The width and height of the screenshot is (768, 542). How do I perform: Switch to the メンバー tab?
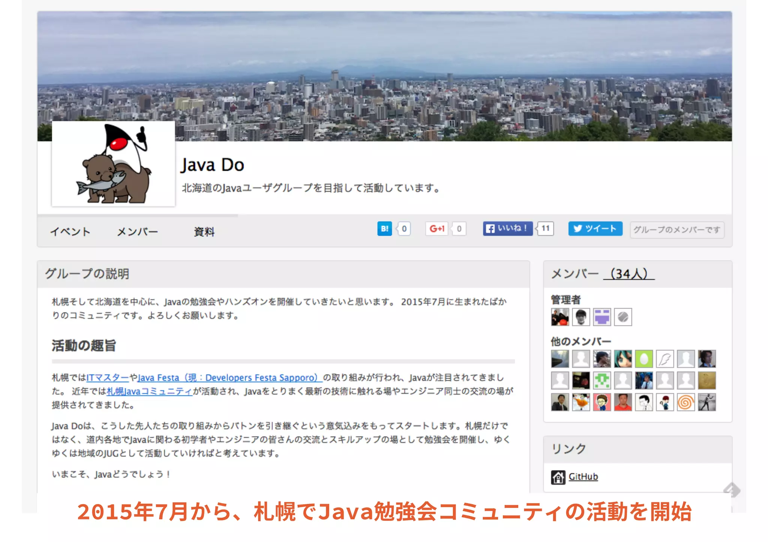[x=138, y=231]
